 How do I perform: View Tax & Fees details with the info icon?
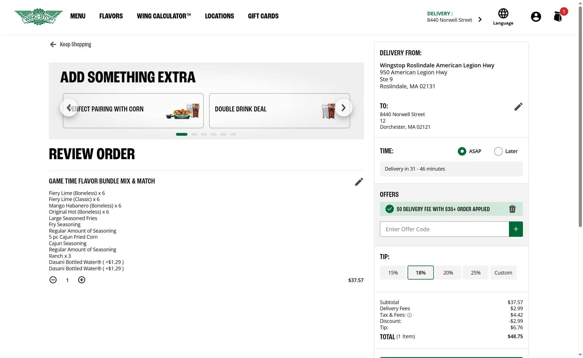click(x=410, y=315)
